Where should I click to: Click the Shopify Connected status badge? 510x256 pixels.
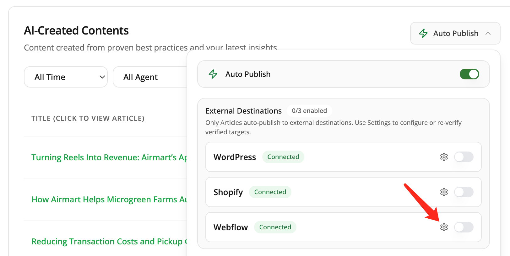click(270, 192)
